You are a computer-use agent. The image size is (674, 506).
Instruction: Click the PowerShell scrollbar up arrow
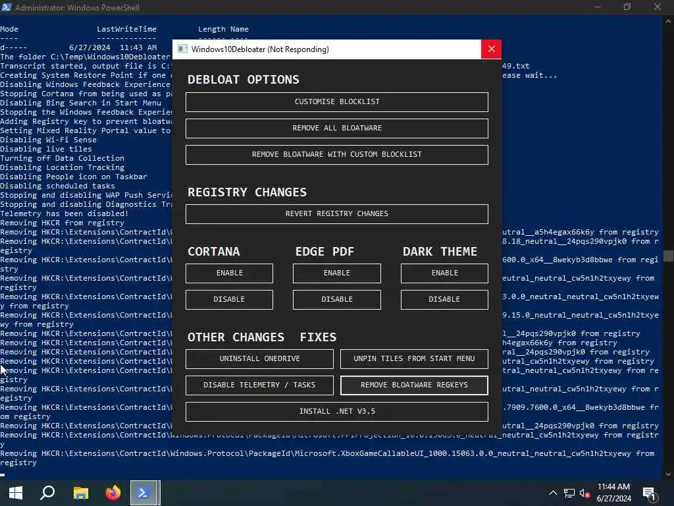tap(668, 20)
